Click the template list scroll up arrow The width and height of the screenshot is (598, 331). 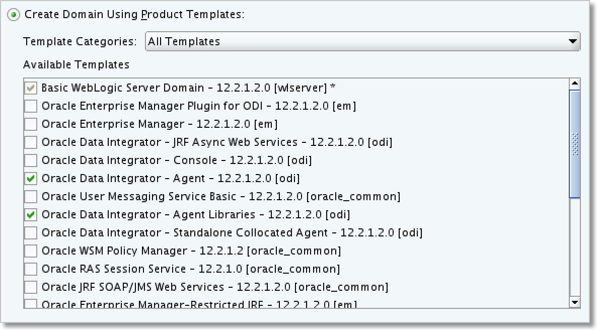[x=574, y=84]
